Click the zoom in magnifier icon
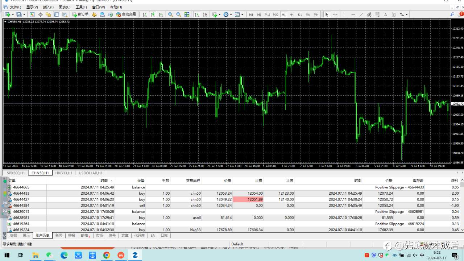The height and width of the screenshot is (261, 464). (171, 14)
